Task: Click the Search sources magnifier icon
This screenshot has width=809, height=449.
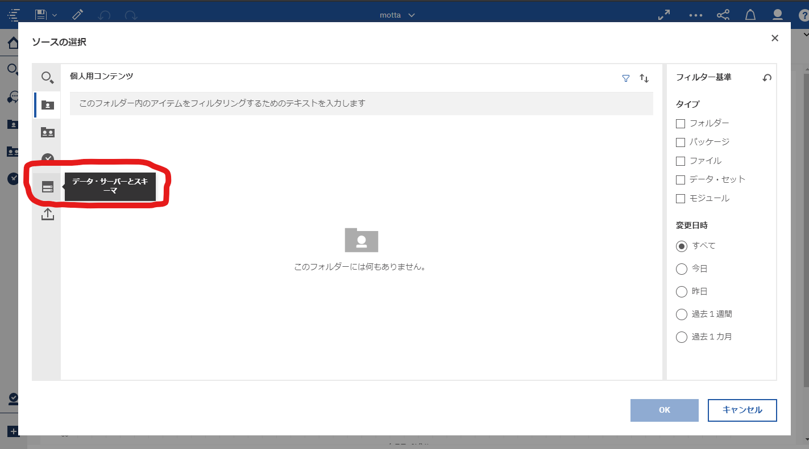Action: pyautogui.click(x=48, y=77)
